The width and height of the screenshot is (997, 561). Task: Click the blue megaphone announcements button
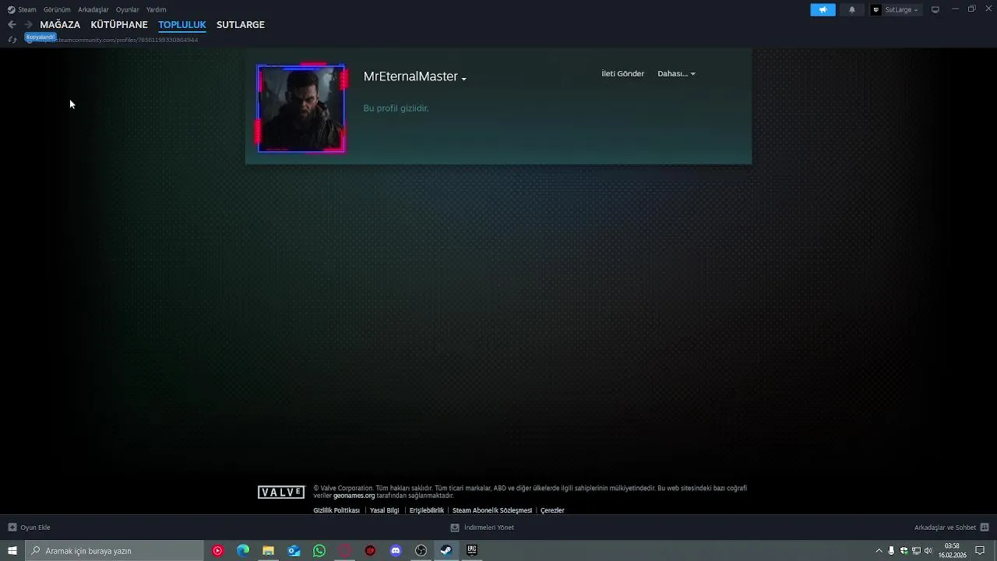pyautogui.click(x=823, y=9)
